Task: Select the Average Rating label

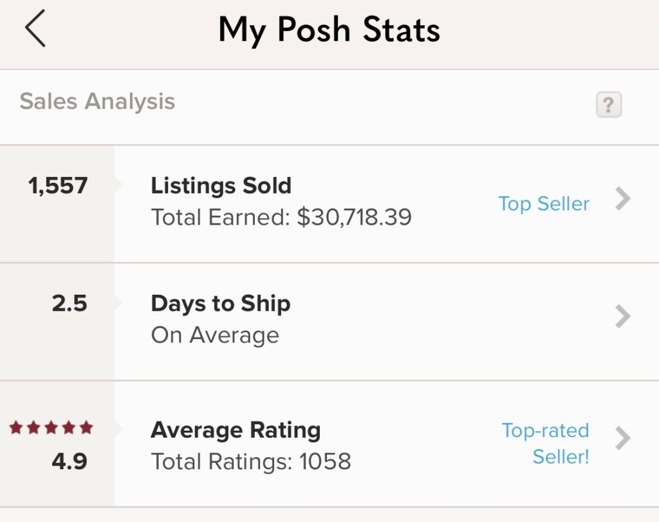Action: click(236, 430)
